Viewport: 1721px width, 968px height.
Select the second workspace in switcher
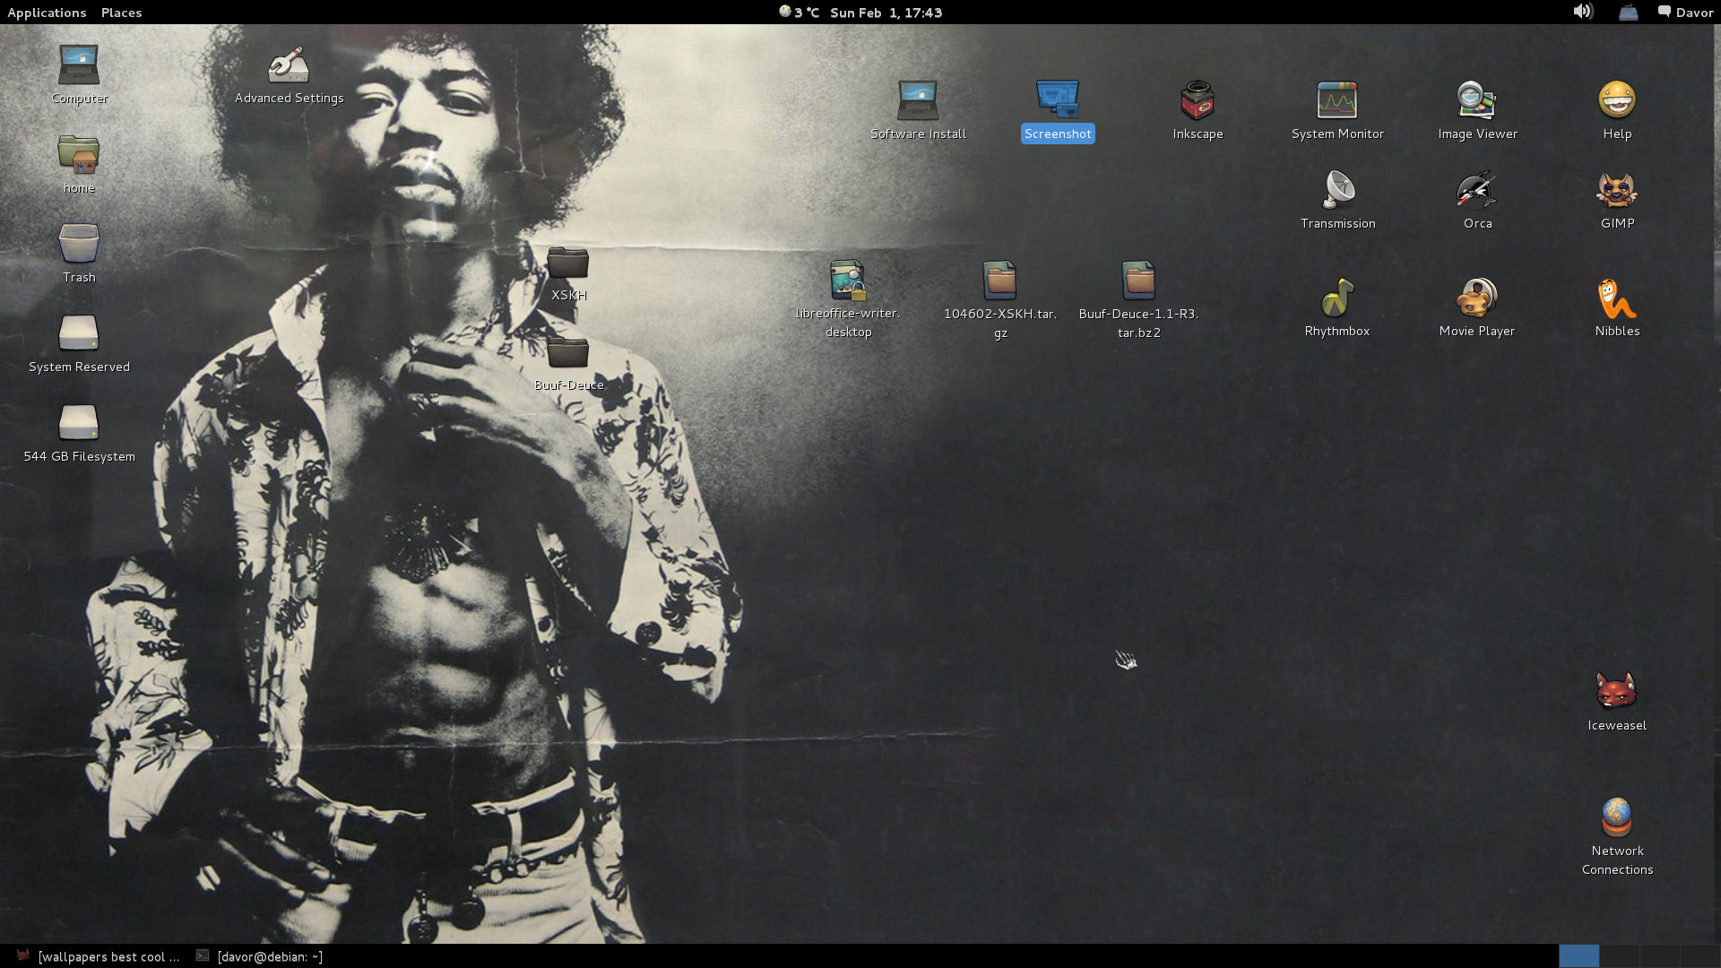[1620, 956]
